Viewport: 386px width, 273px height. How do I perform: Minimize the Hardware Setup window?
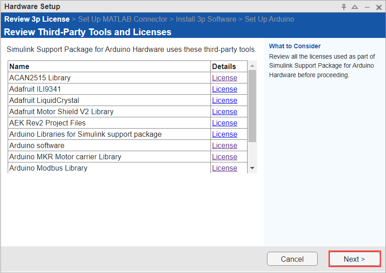[x=367, y=7]
